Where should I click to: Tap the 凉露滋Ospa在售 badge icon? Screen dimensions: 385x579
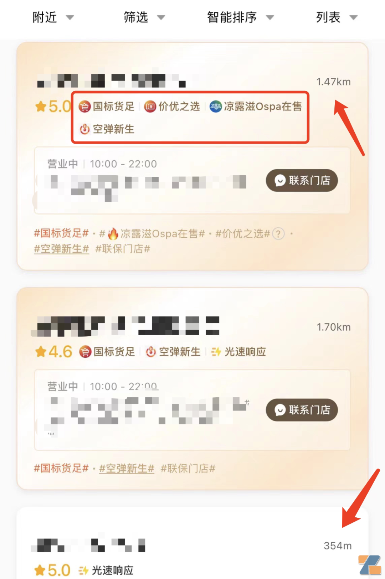pyautogui.click(x=215, y=107)
